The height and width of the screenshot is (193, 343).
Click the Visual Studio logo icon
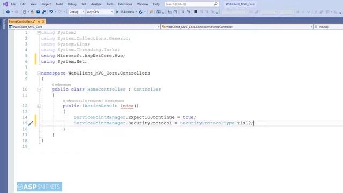click(x=5, y=4)
